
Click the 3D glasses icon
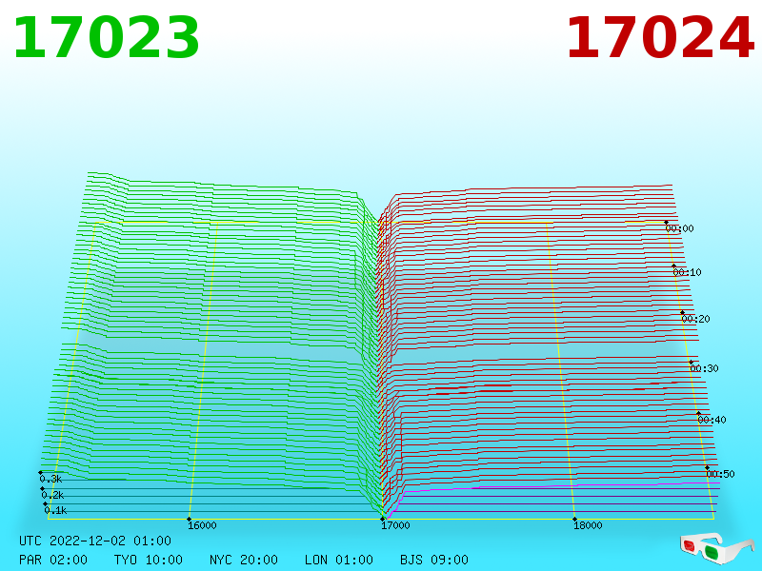click(x=717, y=549)
